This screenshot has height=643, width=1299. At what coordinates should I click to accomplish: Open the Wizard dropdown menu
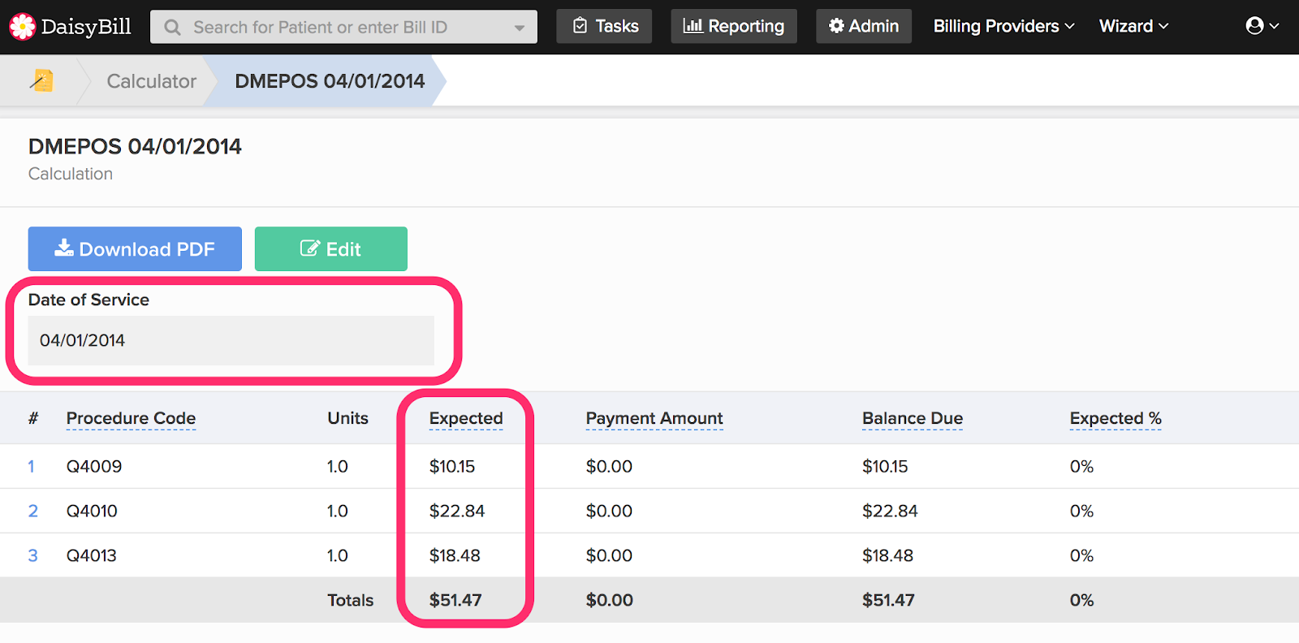tap(1133, 26)
